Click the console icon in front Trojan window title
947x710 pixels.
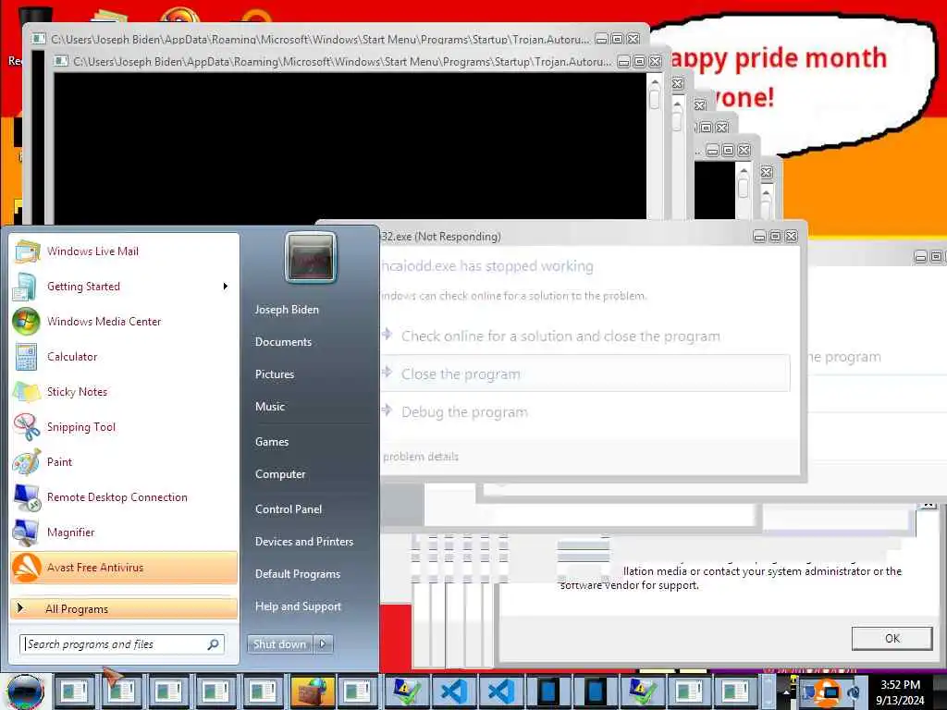(60, 61)
